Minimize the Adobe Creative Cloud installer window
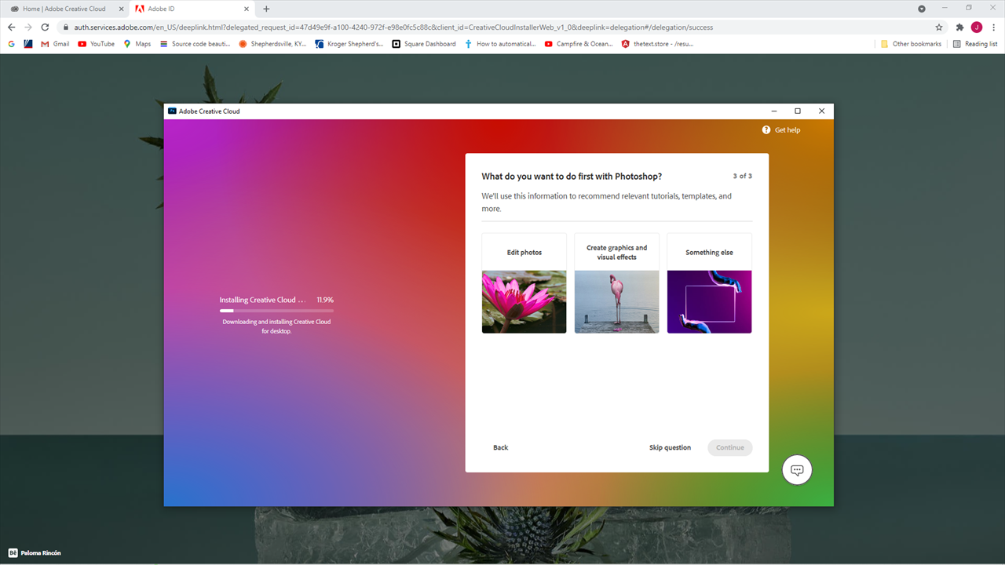Viewport: 1005px width, 565px height. click(774, 111)
